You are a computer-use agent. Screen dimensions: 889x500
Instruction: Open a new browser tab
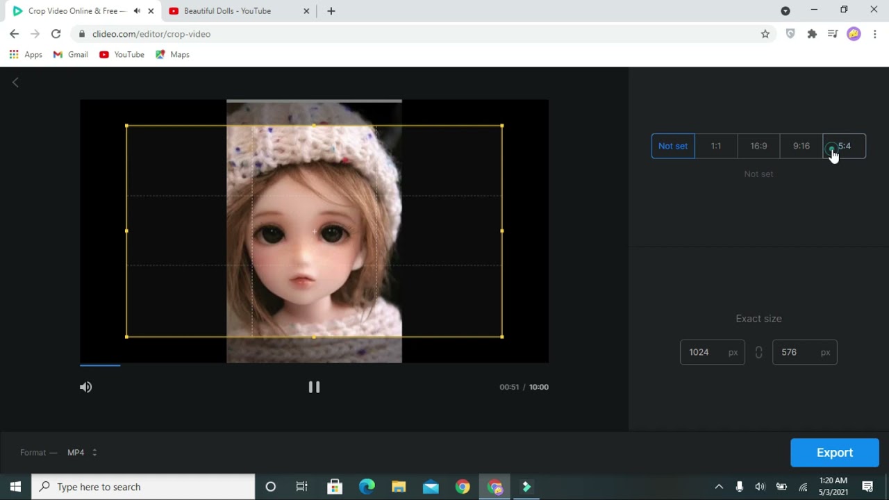(x=331, y=11)
